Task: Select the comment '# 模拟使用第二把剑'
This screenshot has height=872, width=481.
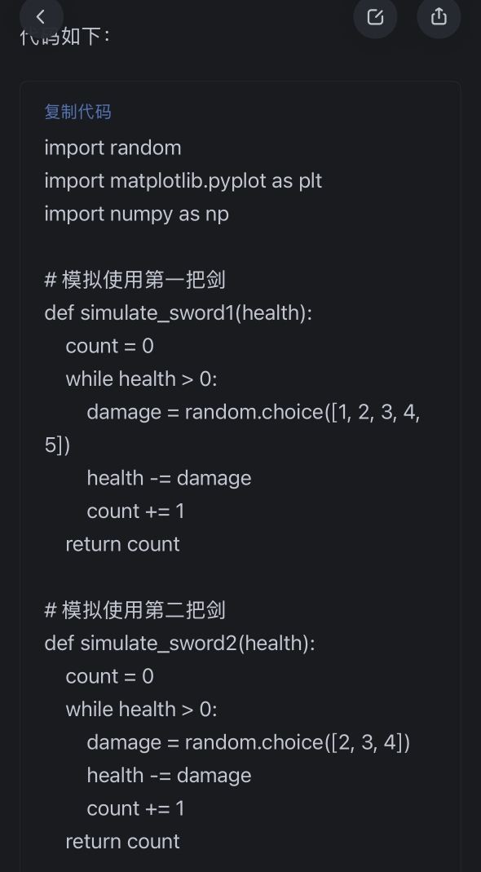Action: click(x=135, y=610)
